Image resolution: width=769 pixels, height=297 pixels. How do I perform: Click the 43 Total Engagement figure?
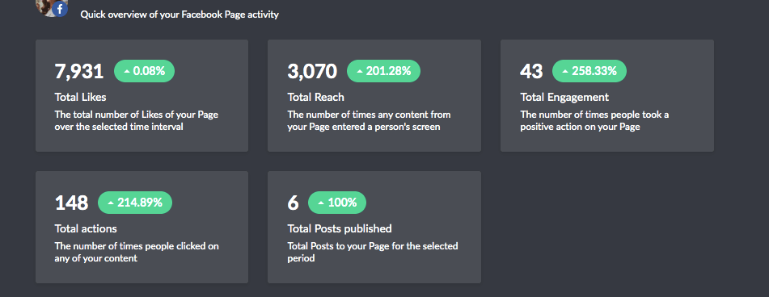pyautogui.click(x=531, y=72)
